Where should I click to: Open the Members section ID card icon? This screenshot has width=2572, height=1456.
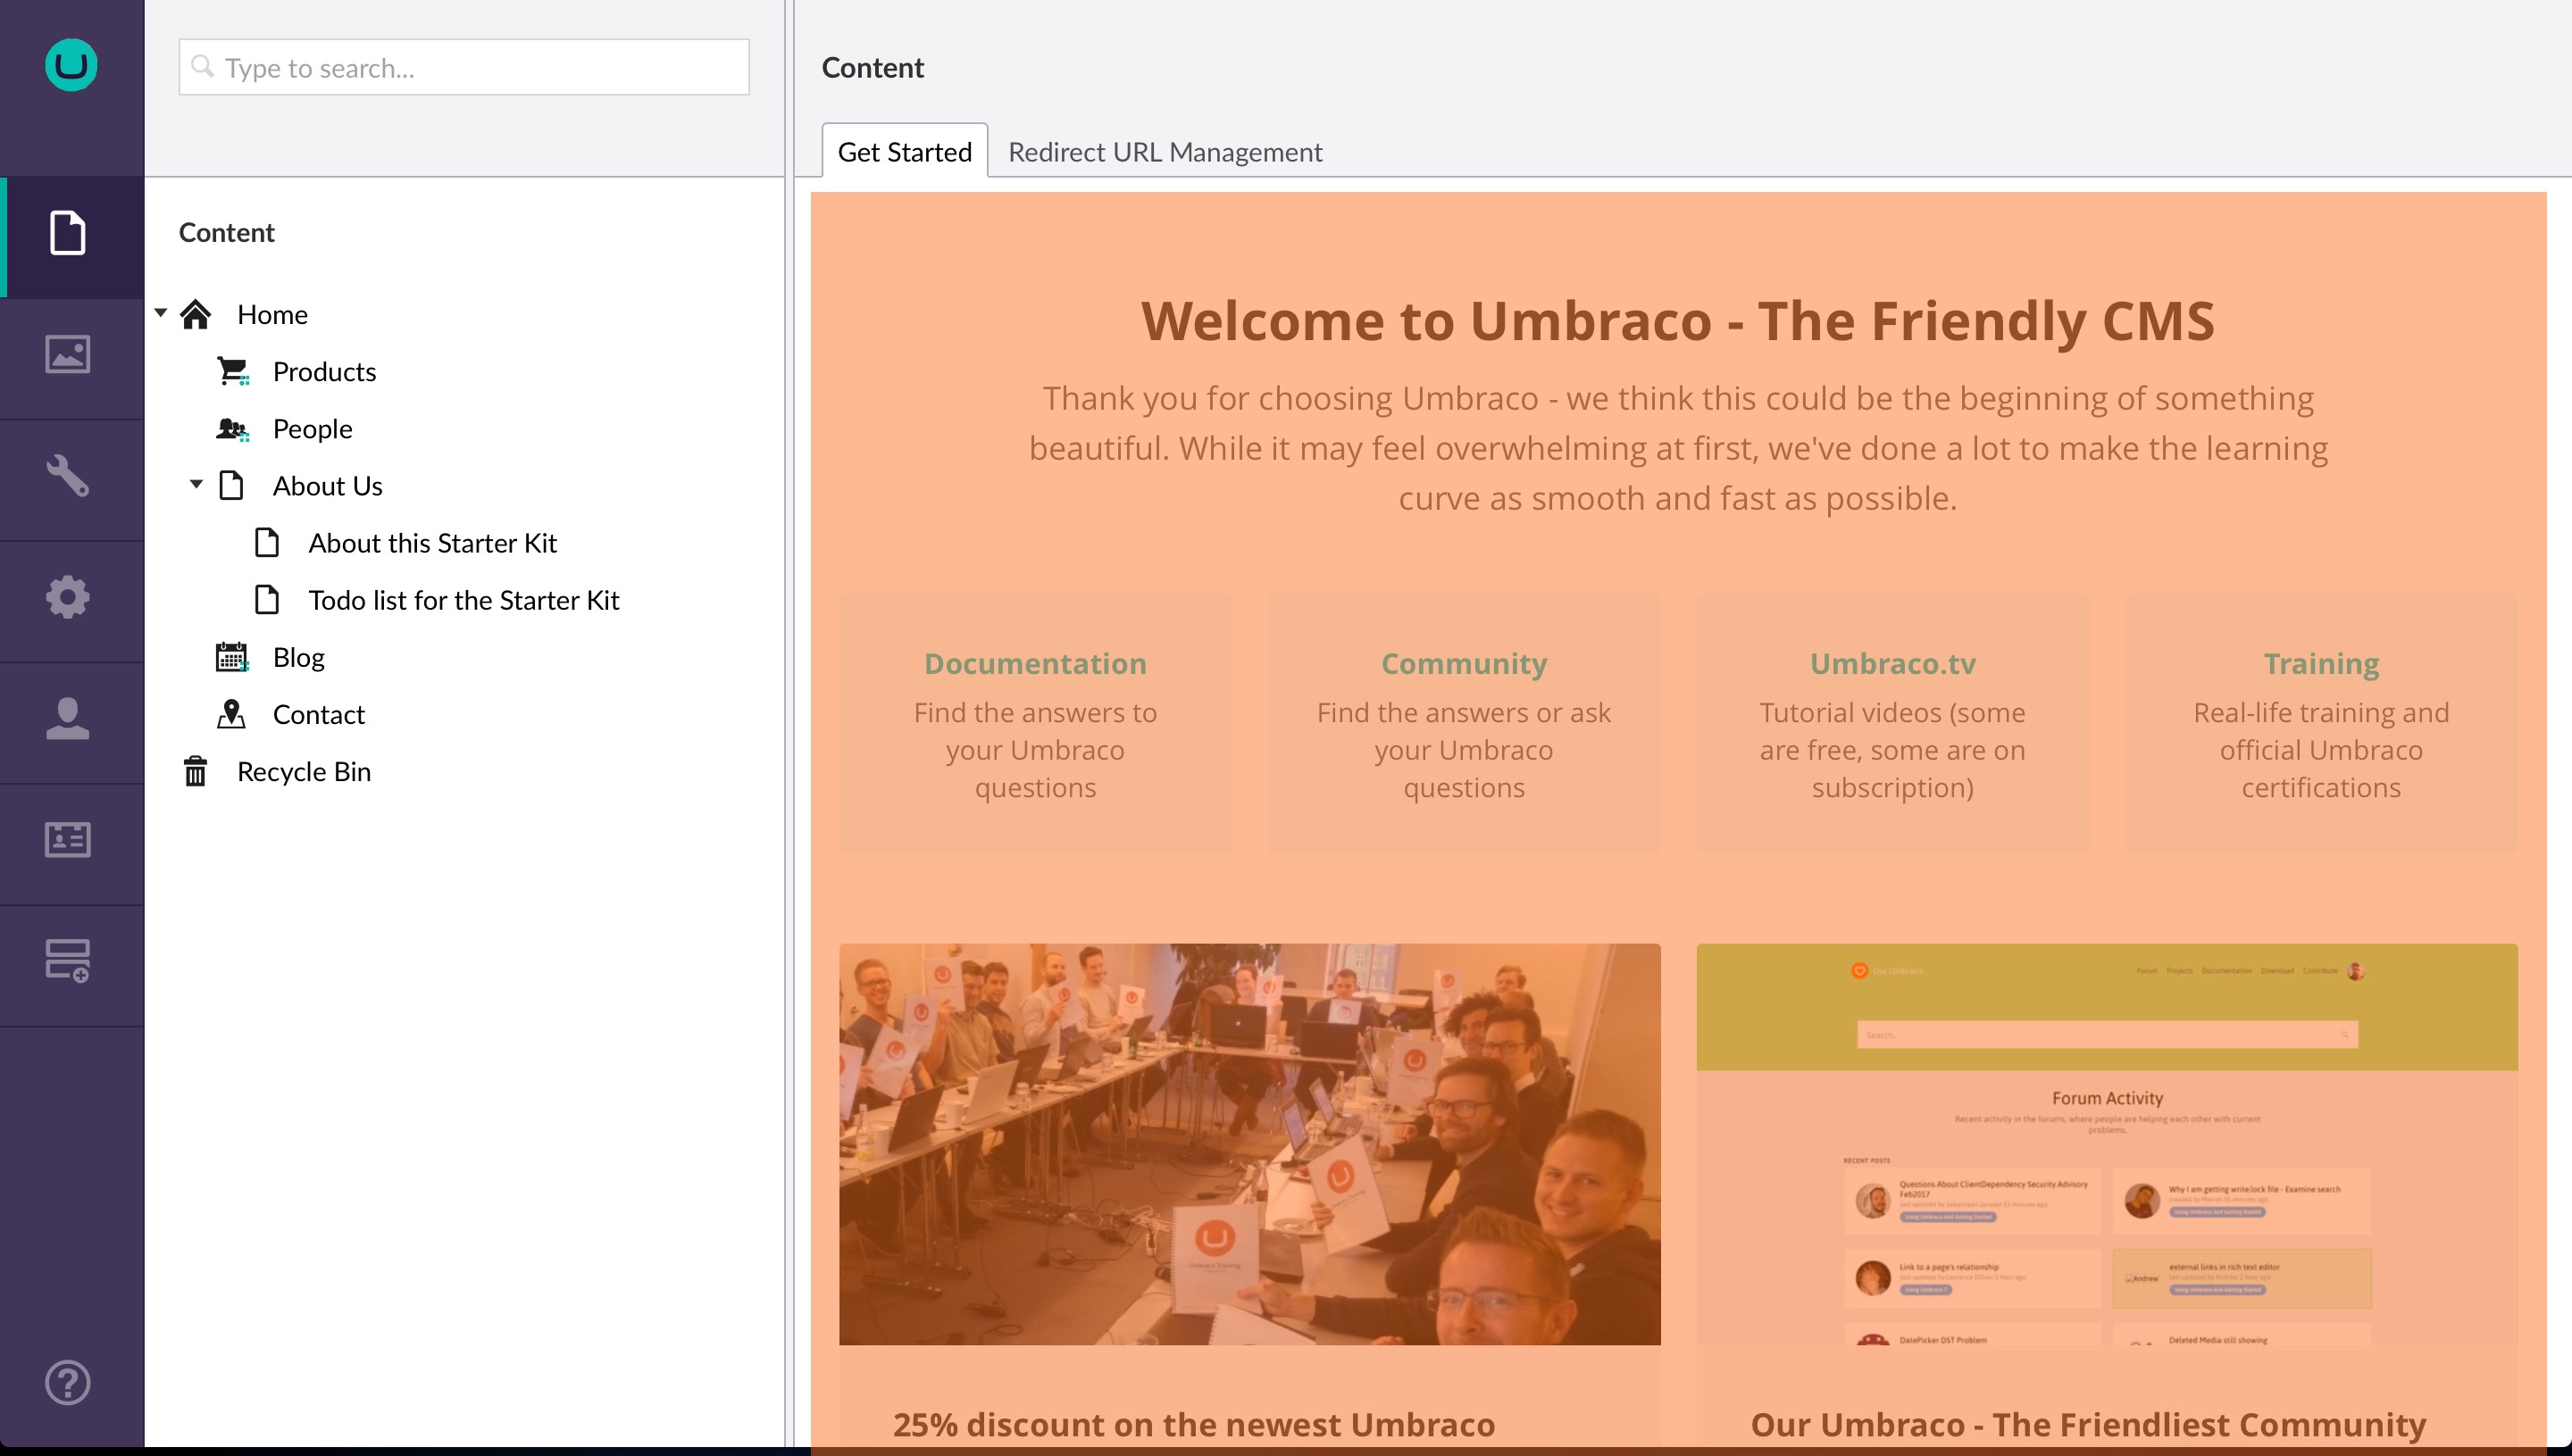pos(68,840)
